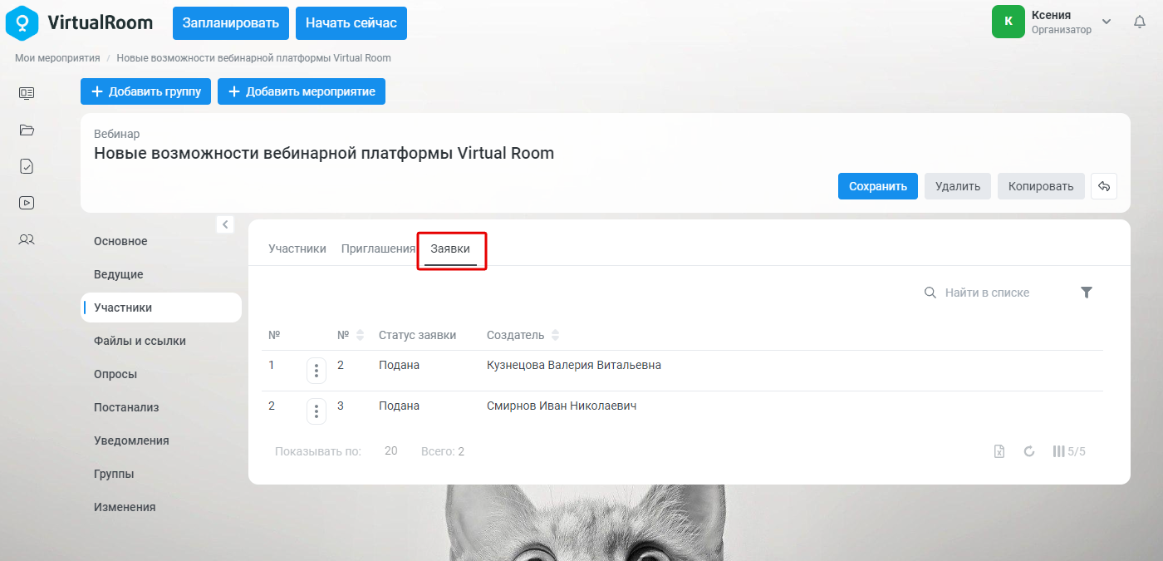The image size is (1163, 561).
Task: Click the Запланировать button
Action: pyautogui.click(x=231, y=22)
